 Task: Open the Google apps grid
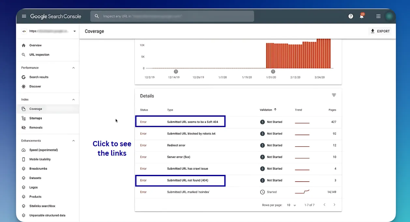click(x=378, y=16)
